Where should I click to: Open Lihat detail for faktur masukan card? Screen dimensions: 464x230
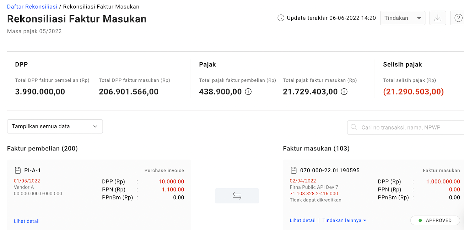coord(303,220)
